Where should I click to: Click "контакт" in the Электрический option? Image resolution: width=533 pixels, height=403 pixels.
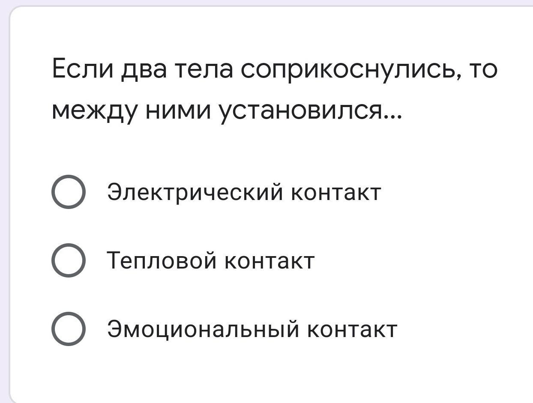coord(336,192)
